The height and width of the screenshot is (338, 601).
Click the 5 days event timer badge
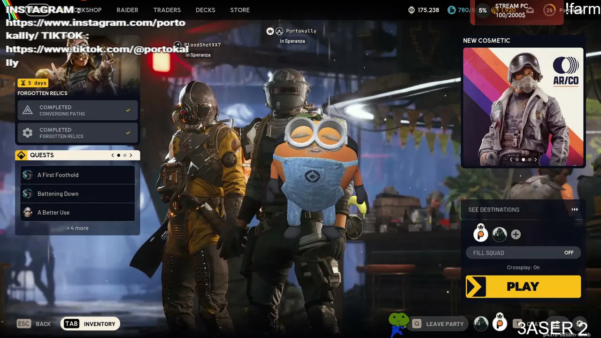pos(33,83)
